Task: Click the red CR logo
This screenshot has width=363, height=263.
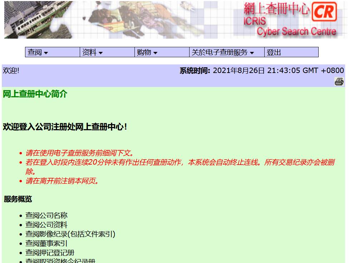Action: (324, 11)
